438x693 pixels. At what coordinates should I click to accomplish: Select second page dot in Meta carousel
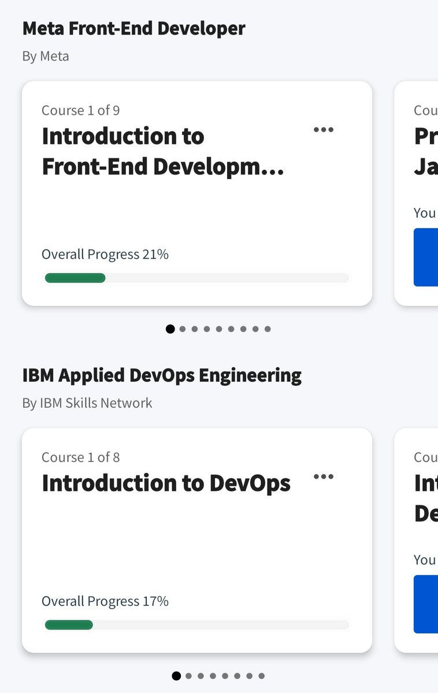click(x=183, y=329)
